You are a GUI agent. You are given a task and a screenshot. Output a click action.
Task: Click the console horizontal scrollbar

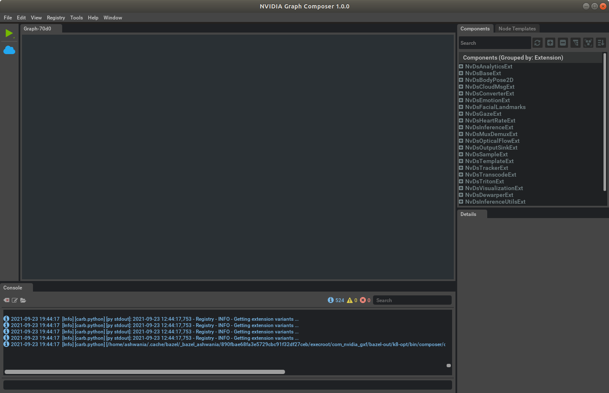145,372
